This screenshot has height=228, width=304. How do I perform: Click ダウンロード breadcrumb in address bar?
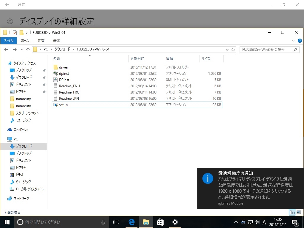[62, 49]
